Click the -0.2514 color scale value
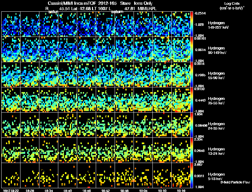This screenshot has height=192, width=252. pos(200,13)
